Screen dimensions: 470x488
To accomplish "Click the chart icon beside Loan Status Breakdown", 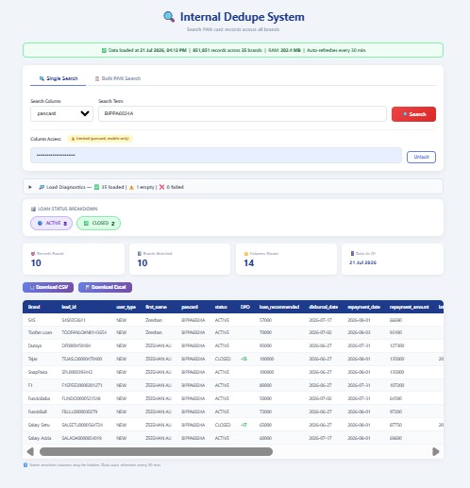I will [x=33, y=209].
